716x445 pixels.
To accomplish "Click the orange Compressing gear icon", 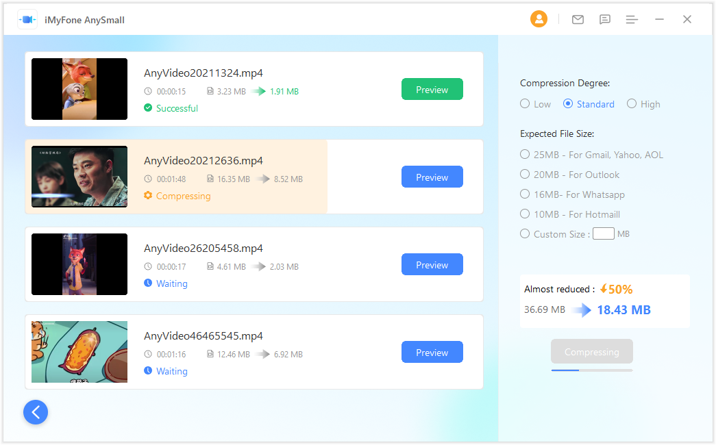I will tap(148, 195).
